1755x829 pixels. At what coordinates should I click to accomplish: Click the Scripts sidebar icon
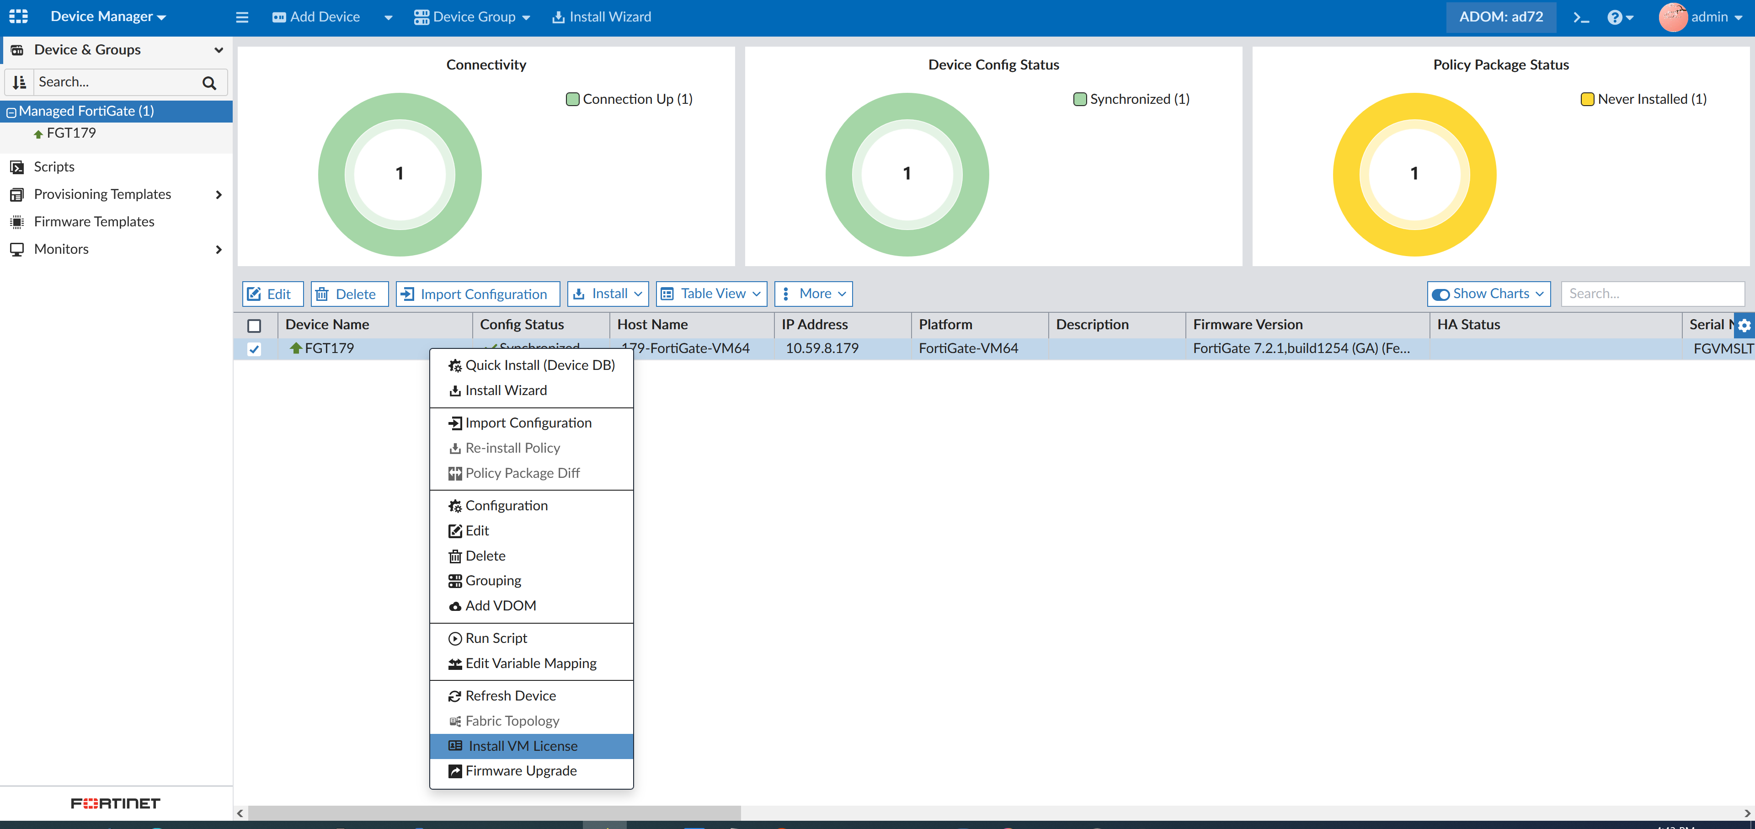[x=17, y=167]
